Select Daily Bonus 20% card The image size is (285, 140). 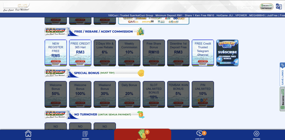point(129,94)
